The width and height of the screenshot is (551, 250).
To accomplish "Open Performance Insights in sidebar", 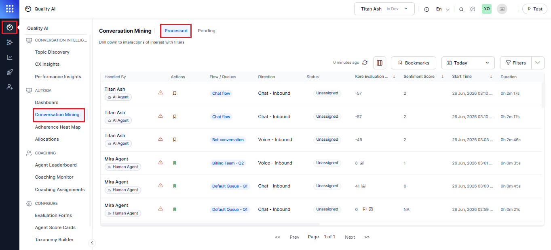I will (58, 77).
